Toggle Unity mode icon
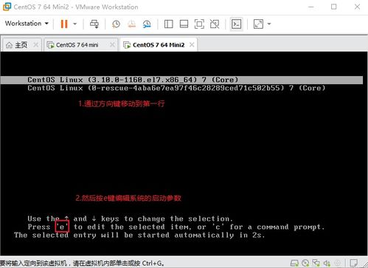Image resolution: width=368 pixels, height=268 pixels. click(x=215, y=24)
